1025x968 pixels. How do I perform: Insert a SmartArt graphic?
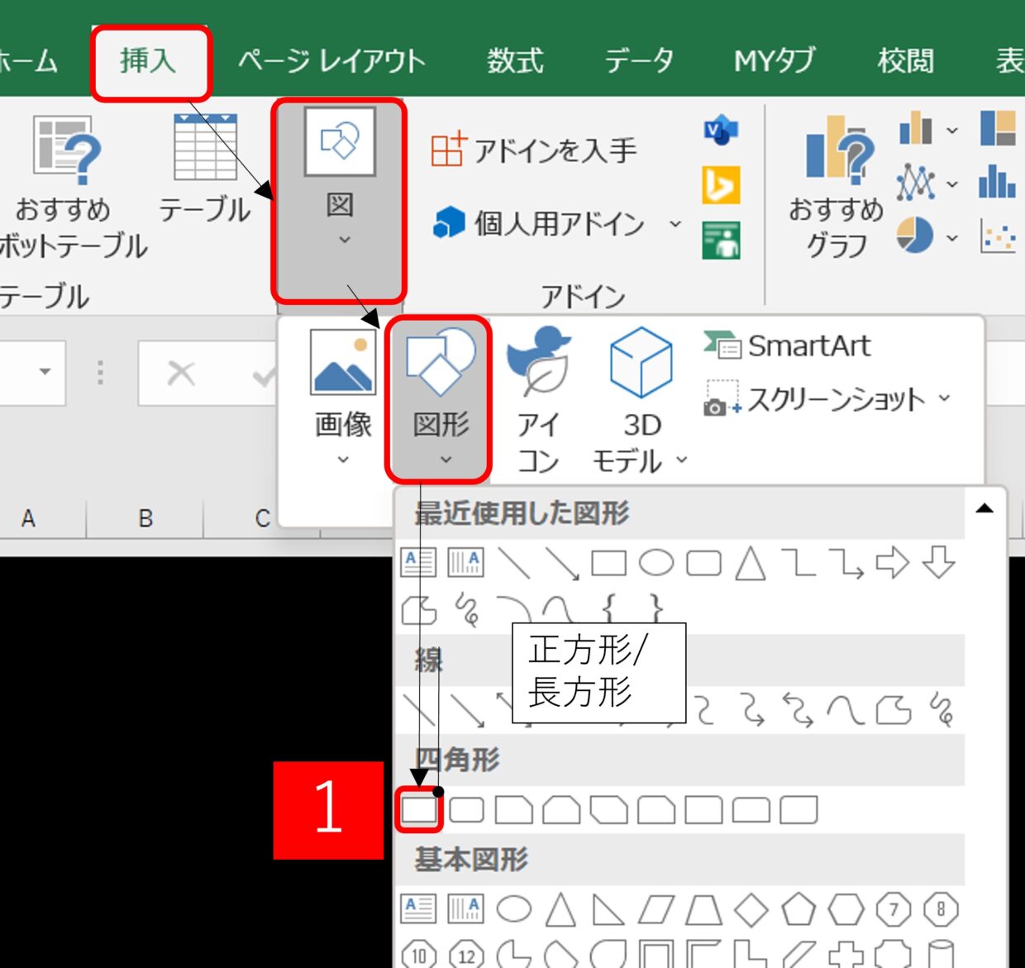pos(788,346)
